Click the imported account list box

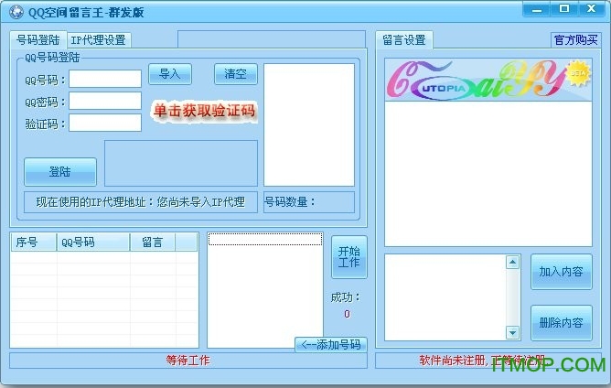point(309,124)
